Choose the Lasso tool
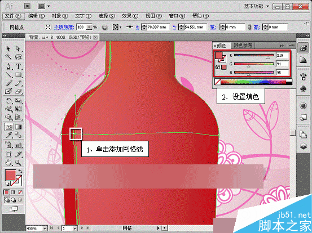Viewport: 312px width, 233px height. (18, 57)
